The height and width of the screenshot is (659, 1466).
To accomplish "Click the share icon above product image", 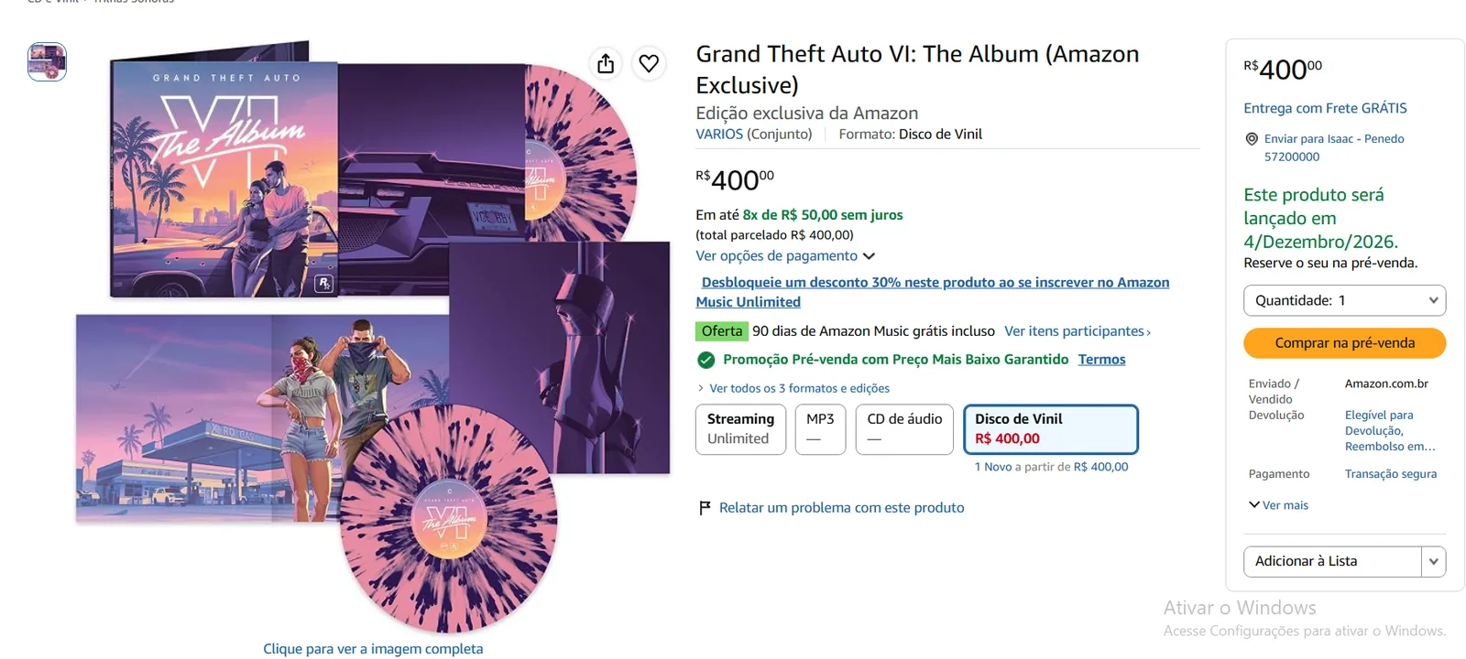I will (x=606, y=63).
